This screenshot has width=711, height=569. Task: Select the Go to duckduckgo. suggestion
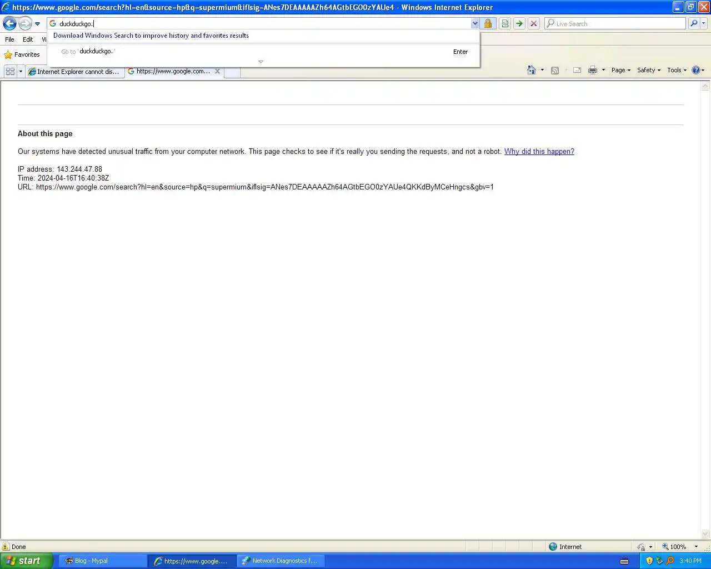pyautogui.click(x=264, y=52)
